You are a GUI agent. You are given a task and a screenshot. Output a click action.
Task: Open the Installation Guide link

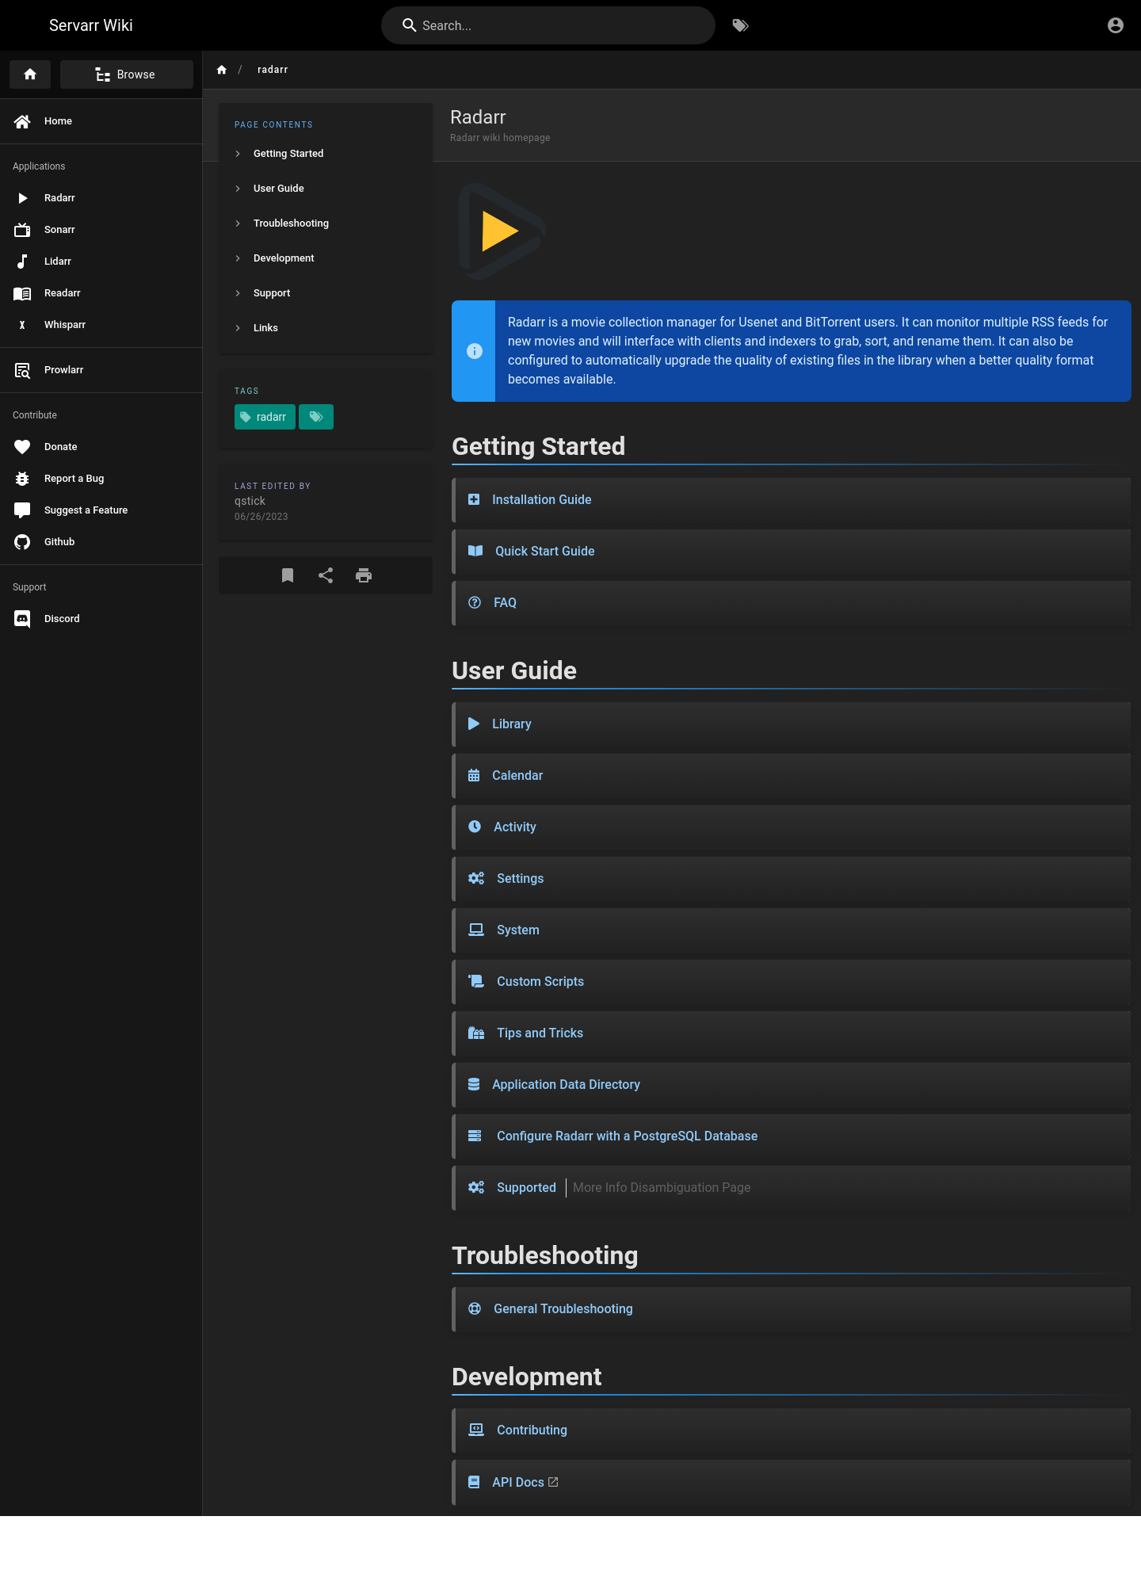pos(541,500)
